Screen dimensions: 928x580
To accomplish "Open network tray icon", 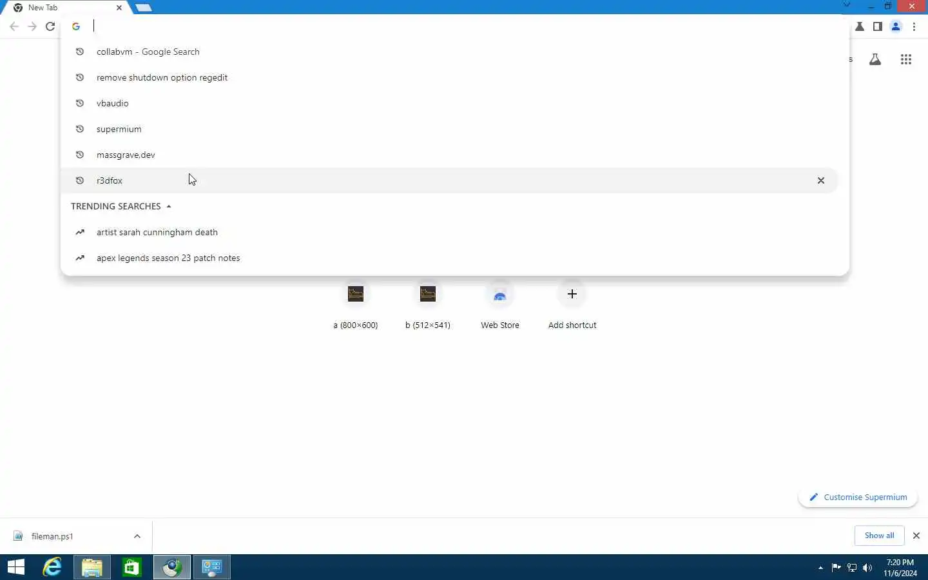I will click(852, 568).
